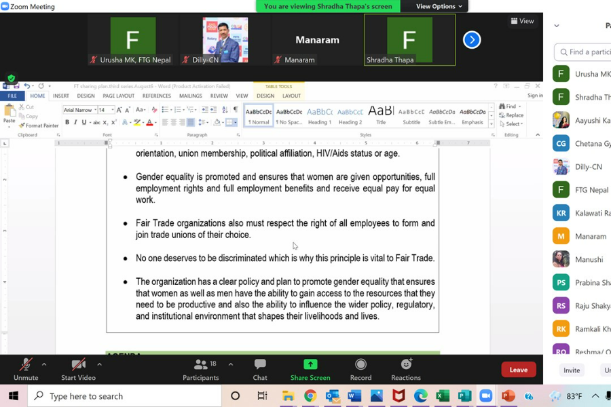611x407 pixels.
Task: Click the View button in Zoom gallery
Action: click(x=522, y=21)
